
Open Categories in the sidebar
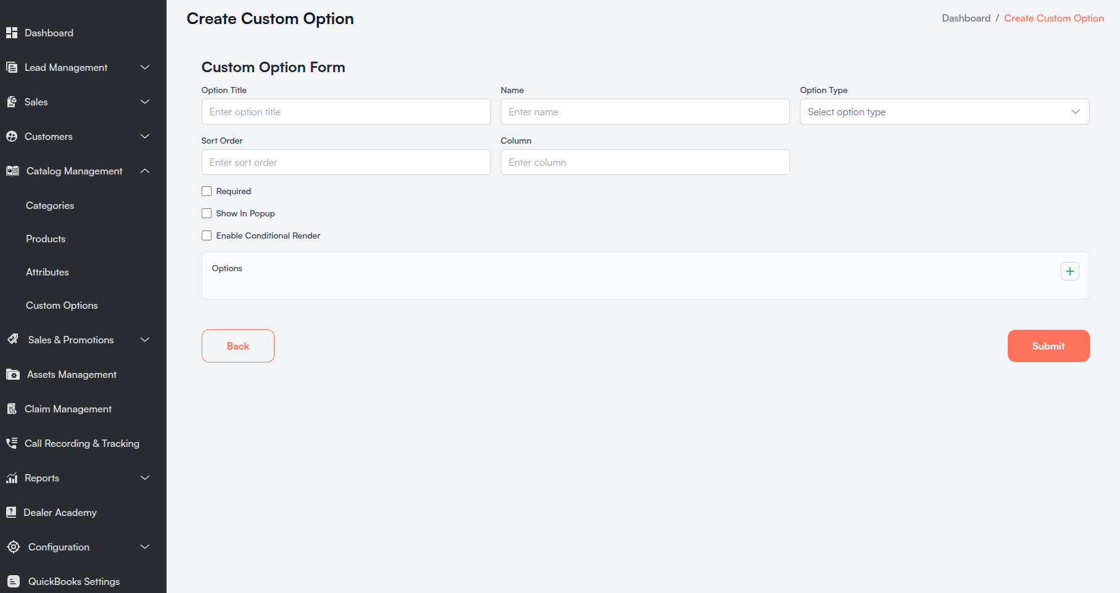50,205
